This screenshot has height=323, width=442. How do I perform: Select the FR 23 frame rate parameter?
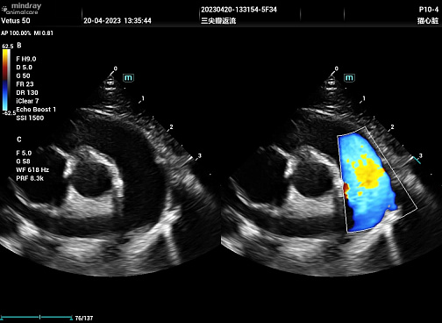[25, 84]
